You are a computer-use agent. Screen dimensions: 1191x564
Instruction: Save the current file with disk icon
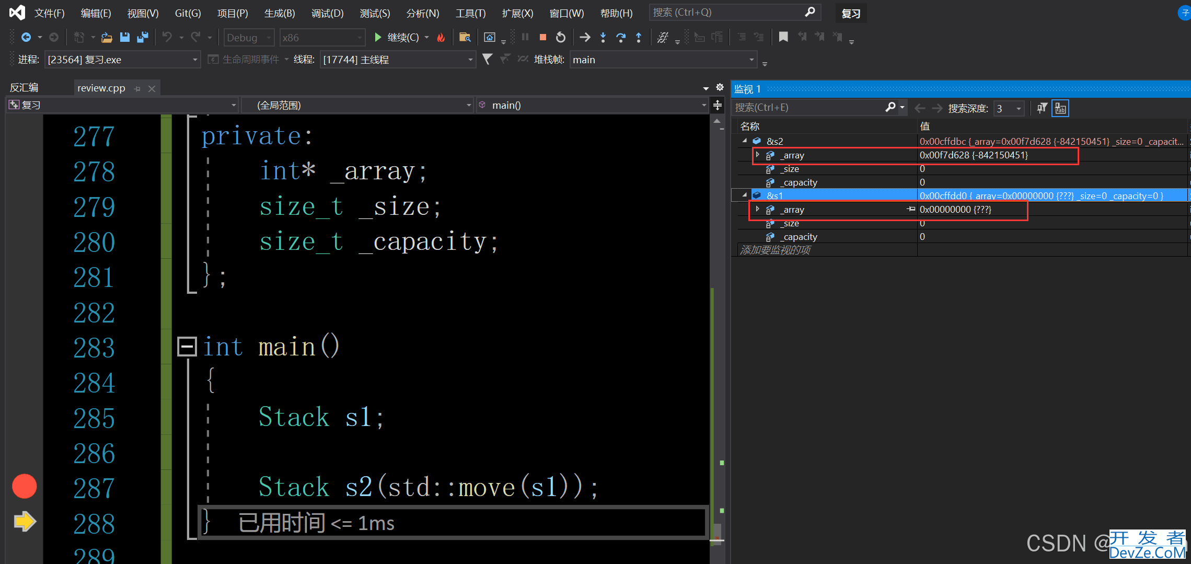[x=124, y=37]
